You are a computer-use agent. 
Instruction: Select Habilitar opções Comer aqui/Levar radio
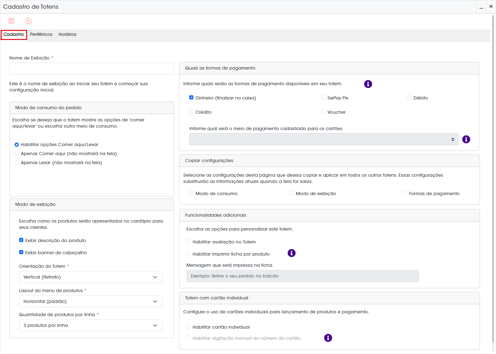click(17, 145)
